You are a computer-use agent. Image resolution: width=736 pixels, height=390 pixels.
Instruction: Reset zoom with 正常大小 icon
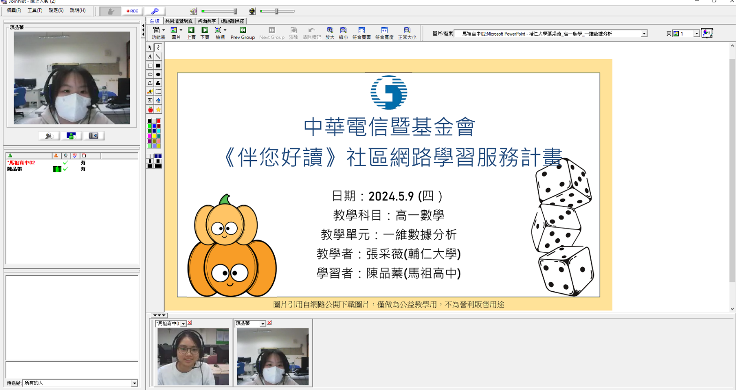click(x=407, y=30)
